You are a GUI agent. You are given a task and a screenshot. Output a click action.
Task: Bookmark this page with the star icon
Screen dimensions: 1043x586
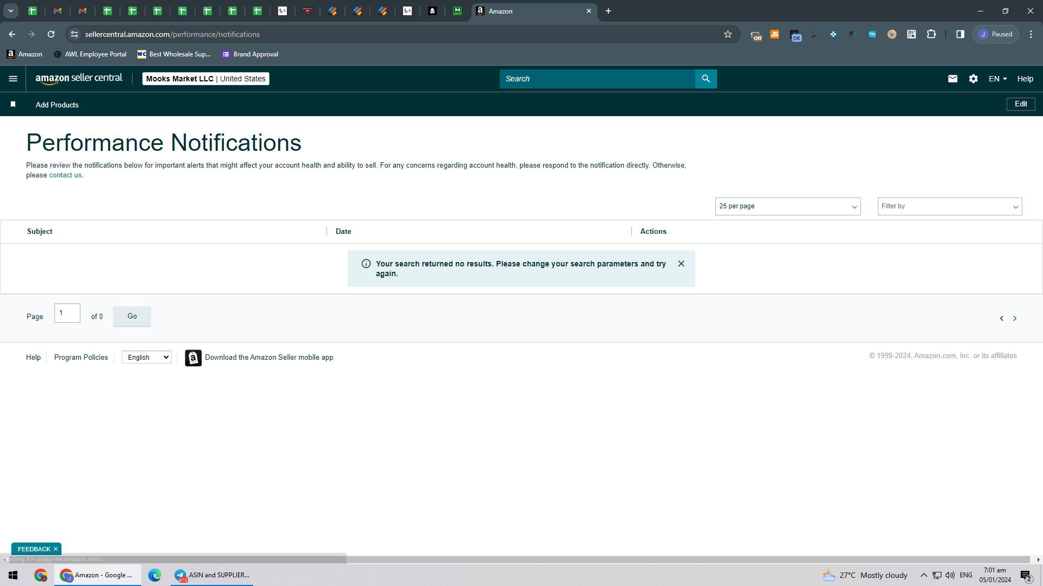[728, 34]
